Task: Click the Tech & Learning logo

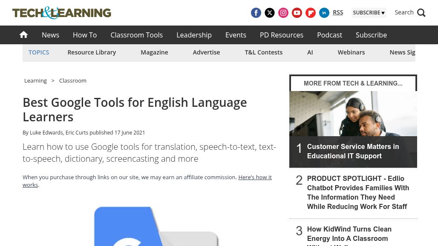Action: point(62,13)
